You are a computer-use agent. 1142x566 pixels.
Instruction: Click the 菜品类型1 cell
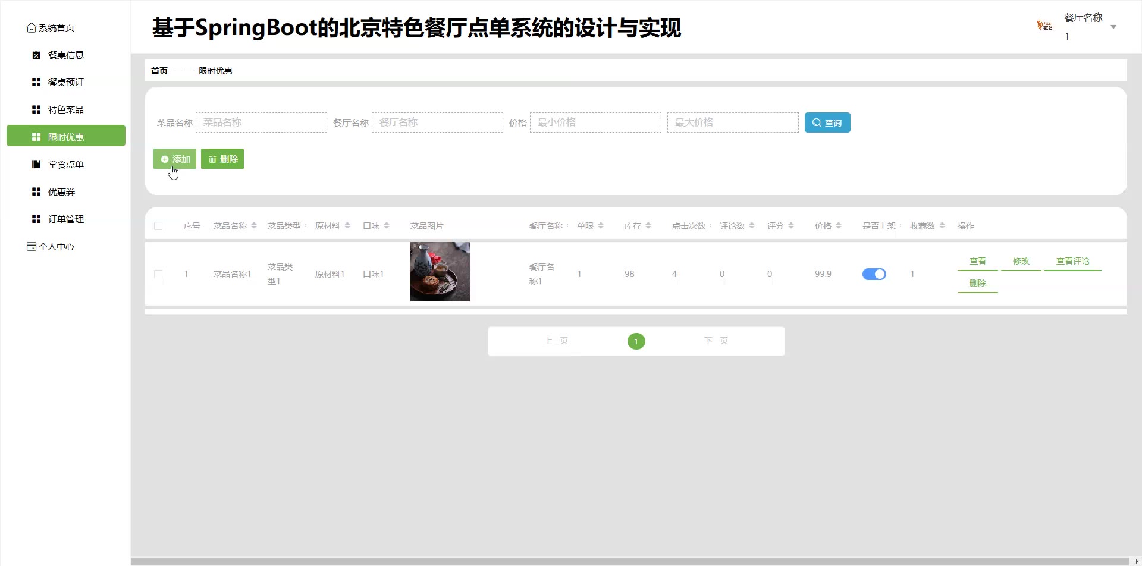pyautogui.click(x=280, y=274)
